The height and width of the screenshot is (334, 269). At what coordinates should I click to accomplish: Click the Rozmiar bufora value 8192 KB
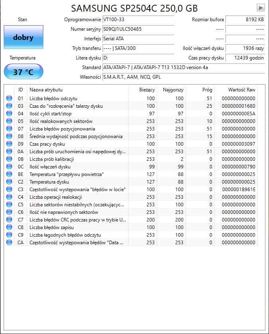point(245,20)
